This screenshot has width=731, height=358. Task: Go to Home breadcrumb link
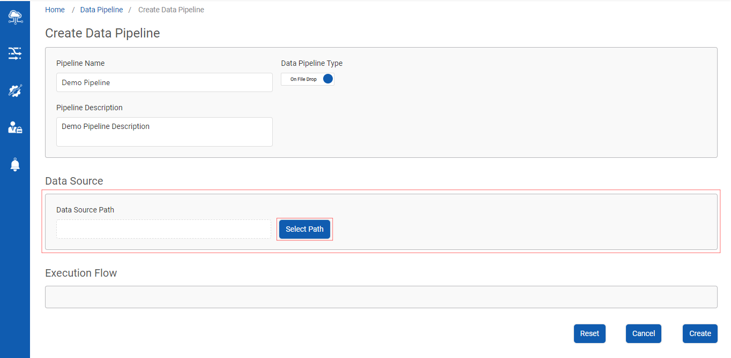(x=55, y=10)
